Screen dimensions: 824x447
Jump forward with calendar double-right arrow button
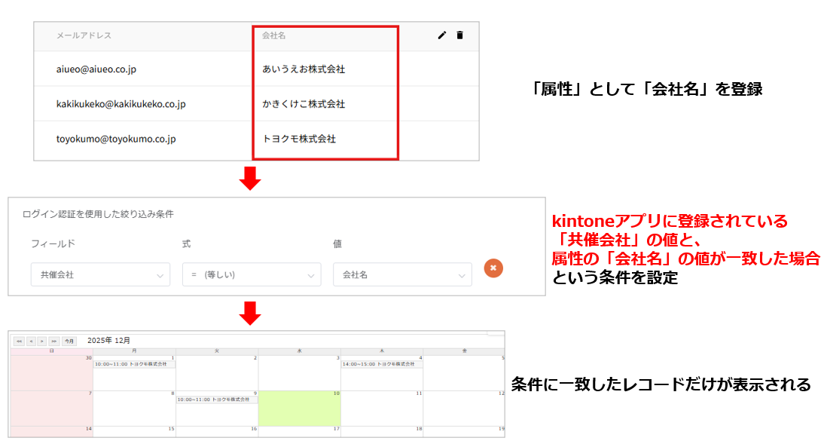tap(53, 341)
